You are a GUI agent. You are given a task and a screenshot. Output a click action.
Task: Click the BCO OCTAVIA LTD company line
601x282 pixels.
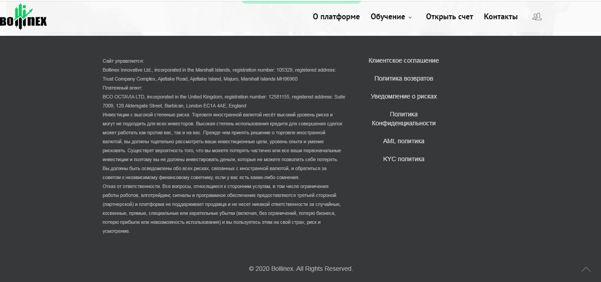224,97
